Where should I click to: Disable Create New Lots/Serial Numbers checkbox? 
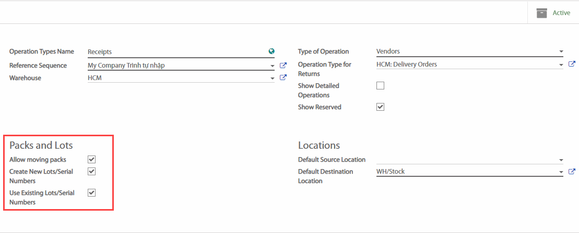coord(91,171)
